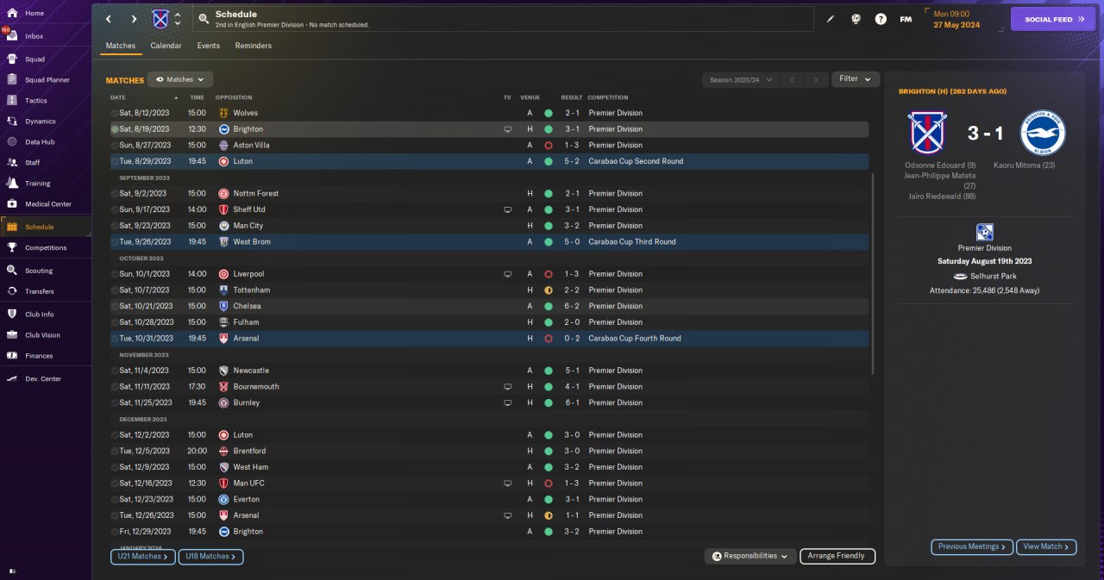This screenshot has width=1104, height=580.
Task: Click the matches list scrollbar
Action: click(875, 274)
